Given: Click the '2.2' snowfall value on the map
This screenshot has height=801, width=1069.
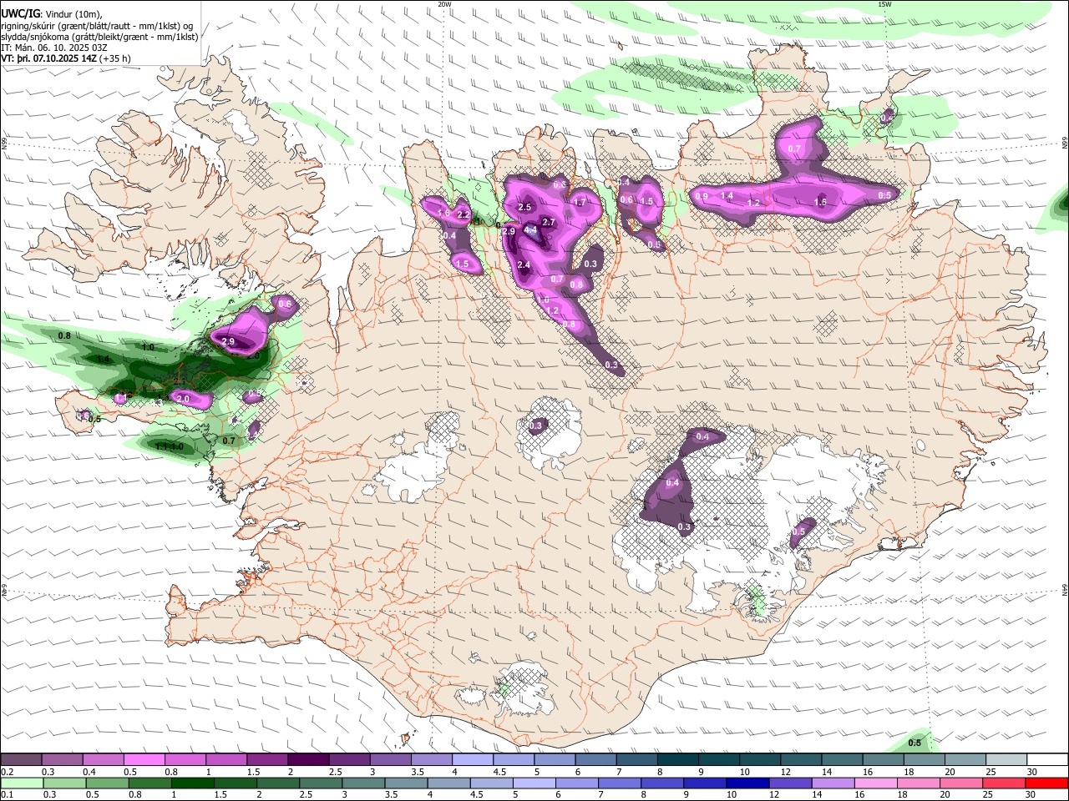Looking at the screenshot, I should tap(464, 214).
